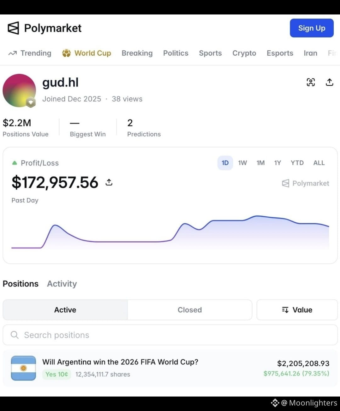The width and height of the screenshot is (340, 411).
Task: Click the 38 views text
Action: point(127,99)
